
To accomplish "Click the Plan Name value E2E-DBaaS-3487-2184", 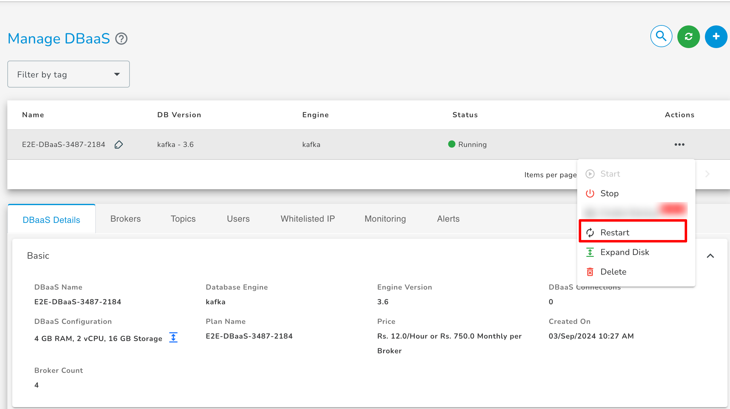I will (249, 336).
